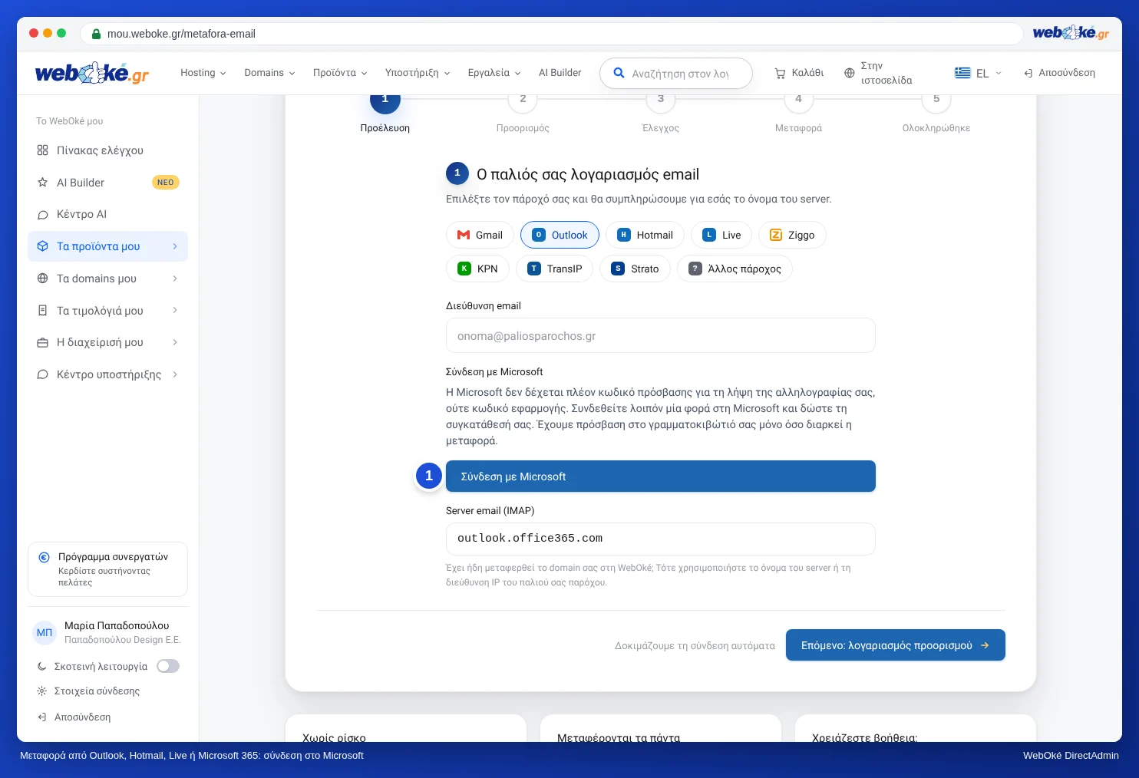
Task: Expand Τα domains μου chevron
Action: 175,279
